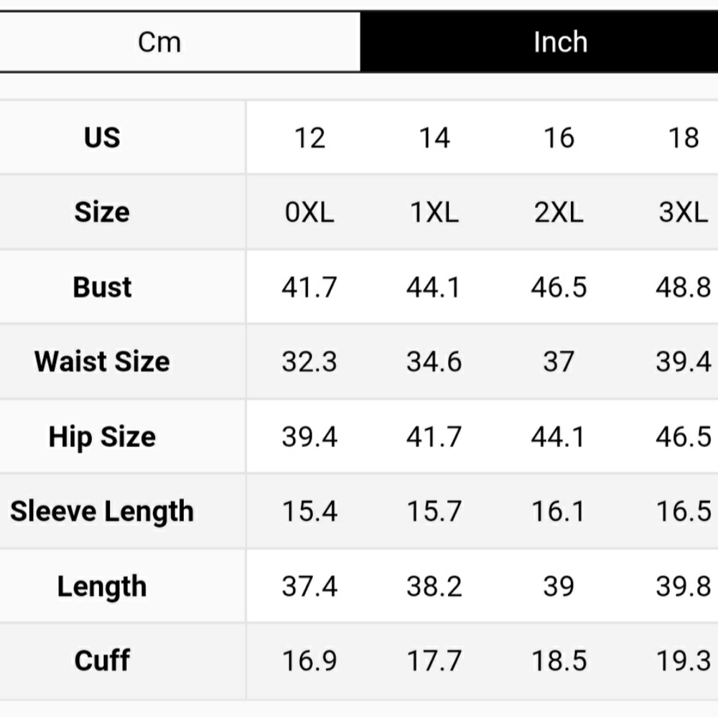
Task: Click US size 12 cell
Action: pos(309,138)
